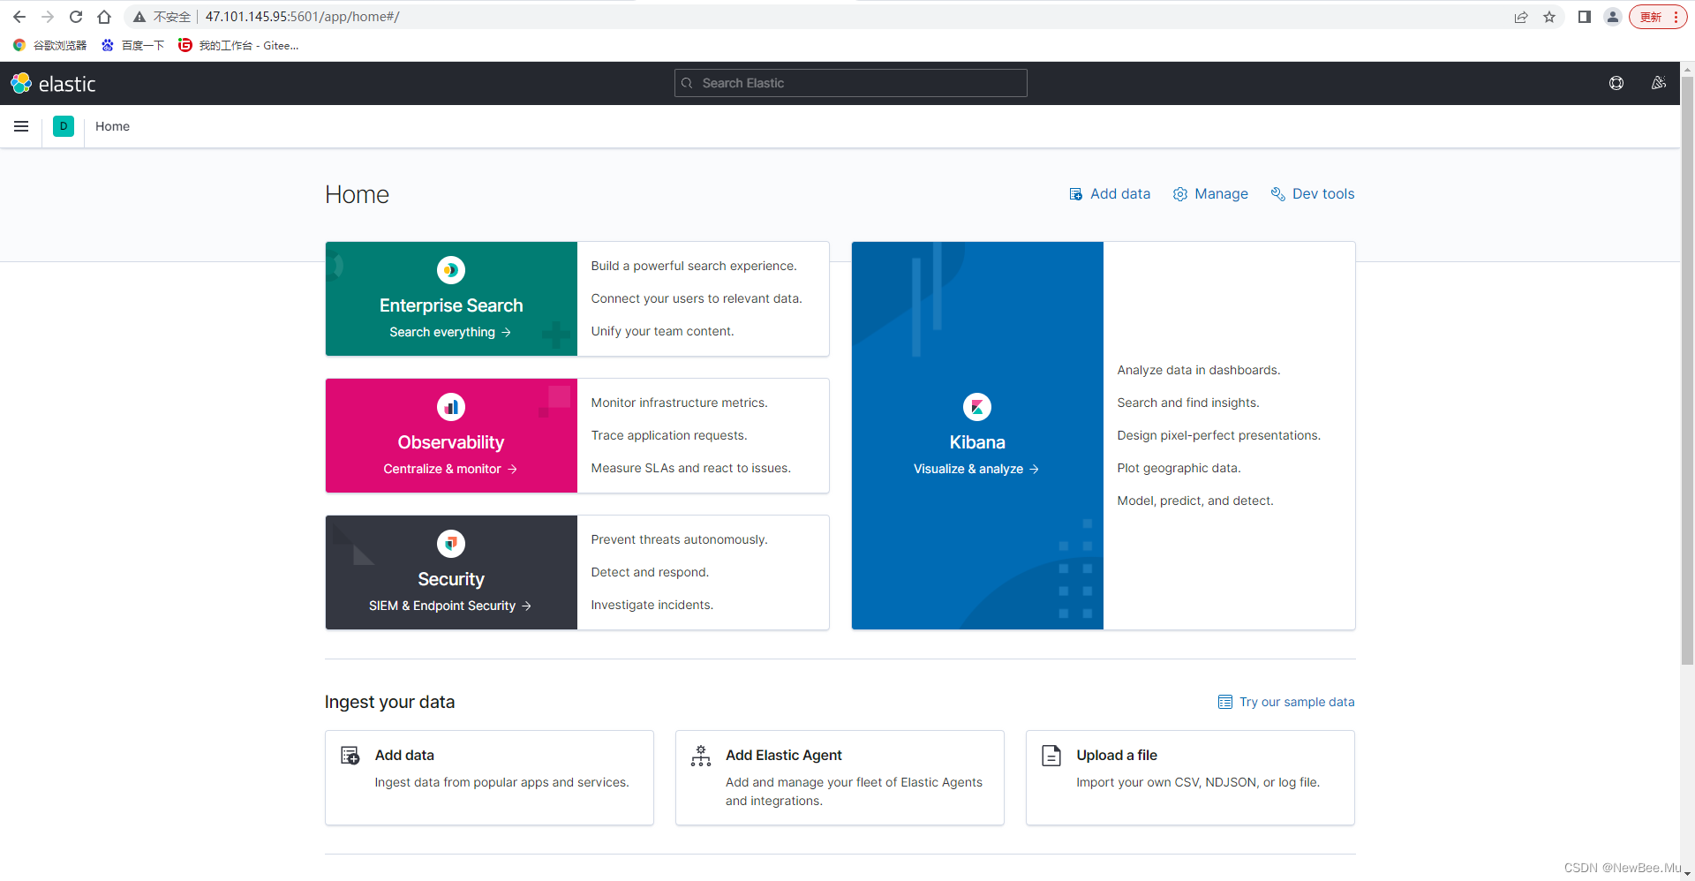Image resolution: width=1695 pixels, height=881 pixels.
Task: Open the Dev tools link
Action: point(1313,194)
